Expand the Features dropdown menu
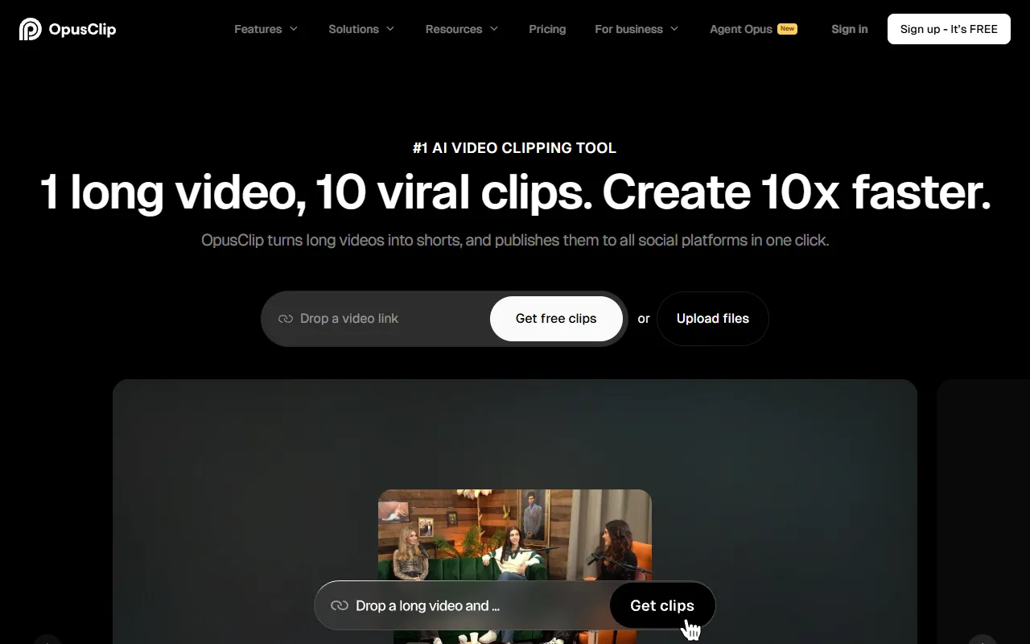This screenshot has width=1030, height=644. 266,29
